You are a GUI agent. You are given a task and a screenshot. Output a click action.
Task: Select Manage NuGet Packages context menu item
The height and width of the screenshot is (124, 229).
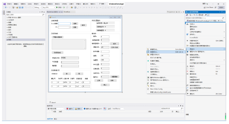point(205,52)
